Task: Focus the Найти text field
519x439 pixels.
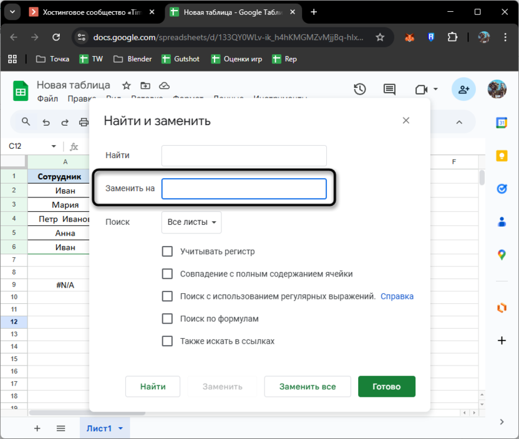Action: [244, 156]
